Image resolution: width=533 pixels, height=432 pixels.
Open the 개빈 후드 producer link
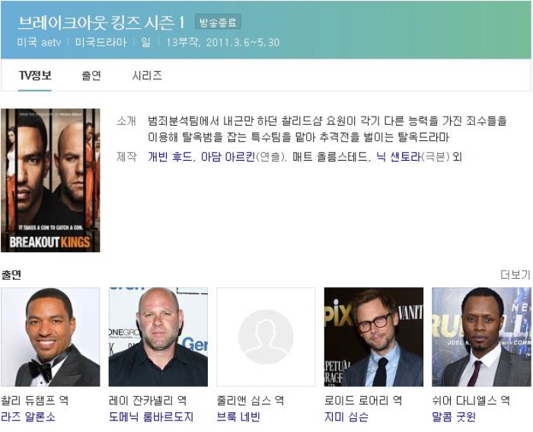pos(170,157)
